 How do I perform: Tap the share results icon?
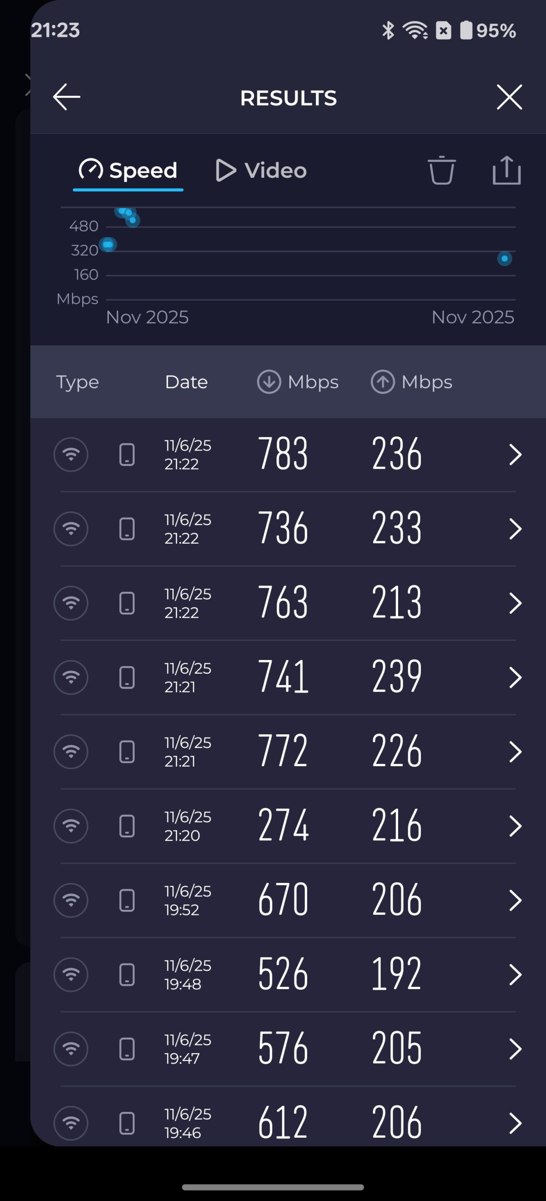[x=506, y=171]
